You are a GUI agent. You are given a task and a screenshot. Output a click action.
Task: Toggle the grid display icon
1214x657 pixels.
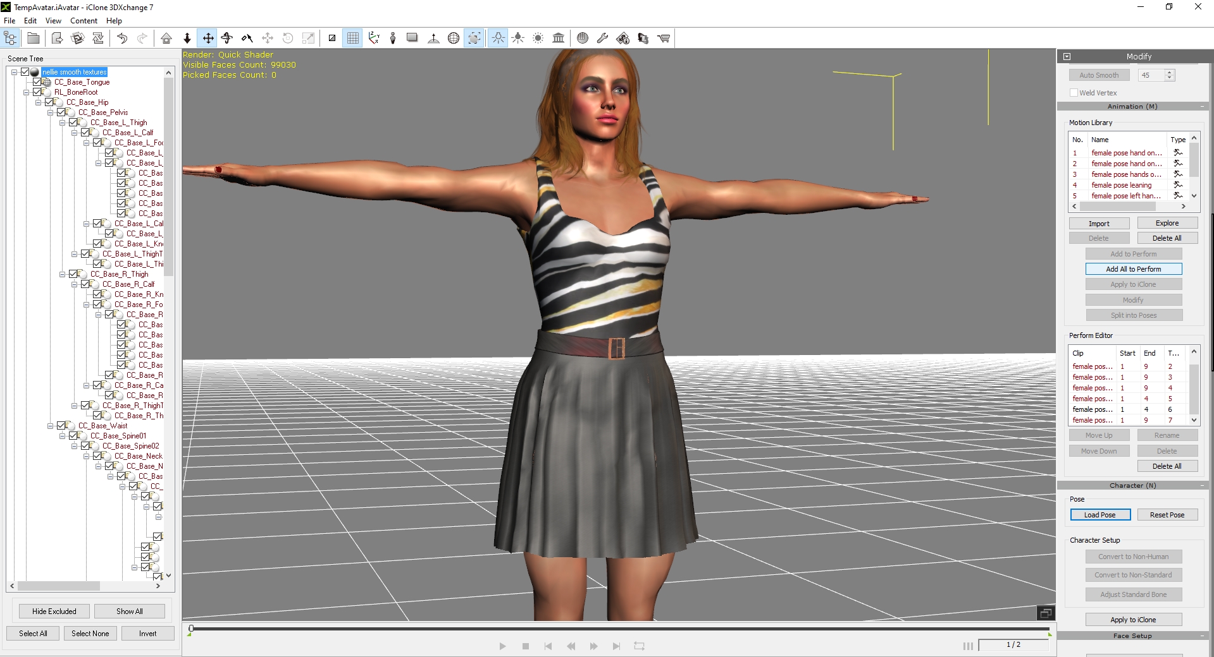click(x=352, y=39)
